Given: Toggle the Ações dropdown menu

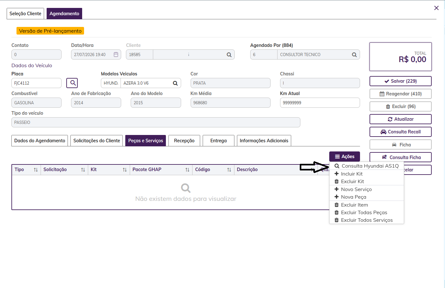Looking at the screenshot, I should click(x=344, y=157).
